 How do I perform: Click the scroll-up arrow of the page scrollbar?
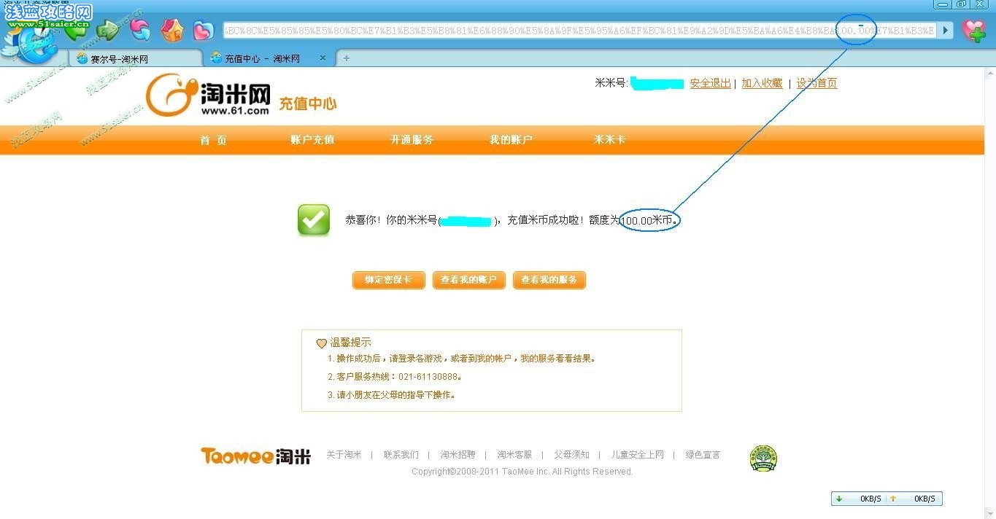[990, 74]
